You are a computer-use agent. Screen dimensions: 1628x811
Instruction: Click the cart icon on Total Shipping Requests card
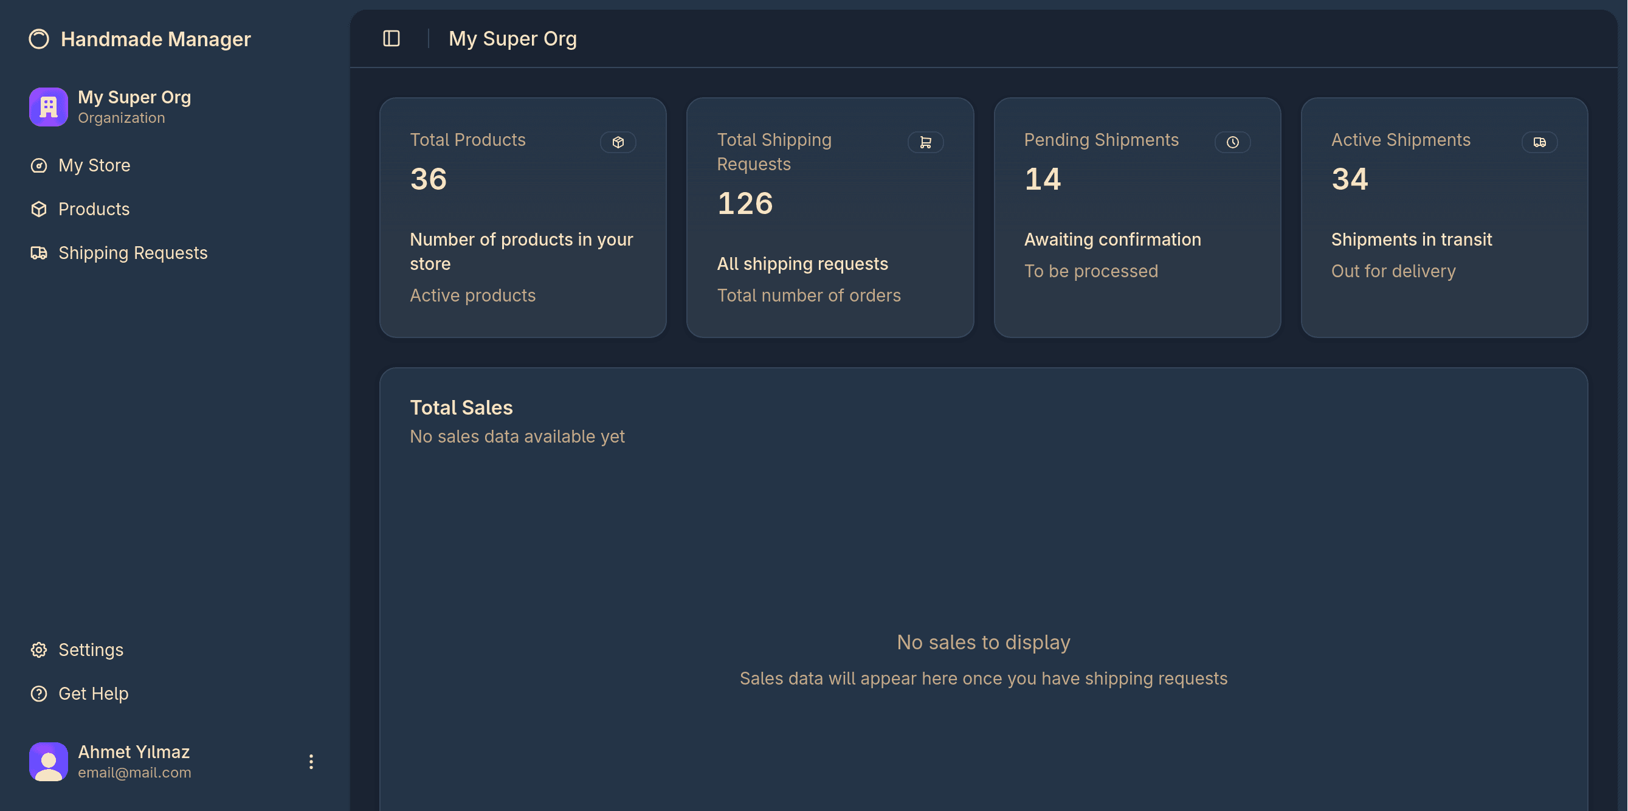[x=925, y=142]
